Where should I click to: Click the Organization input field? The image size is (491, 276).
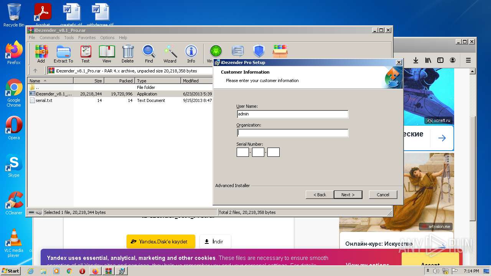pyautogui.click(x=293, y=133)
